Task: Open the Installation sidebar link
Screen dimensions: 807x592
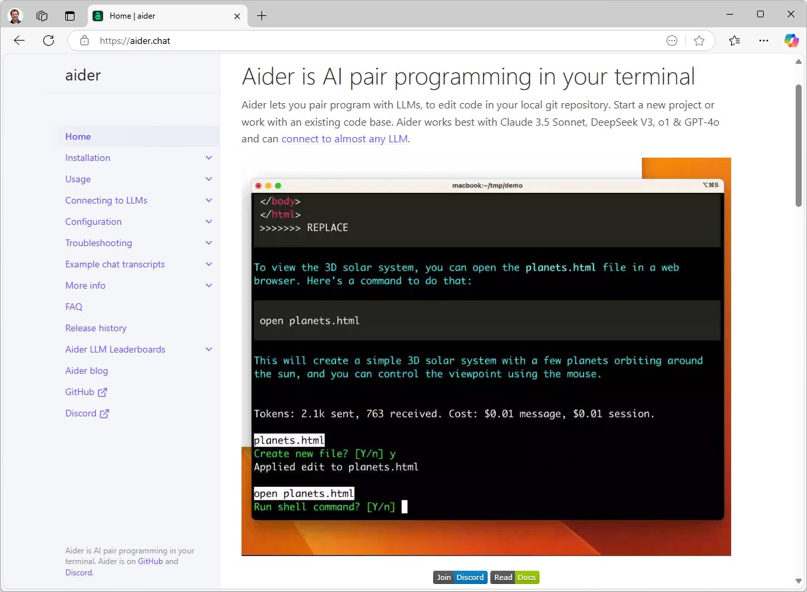Action: 88,158
